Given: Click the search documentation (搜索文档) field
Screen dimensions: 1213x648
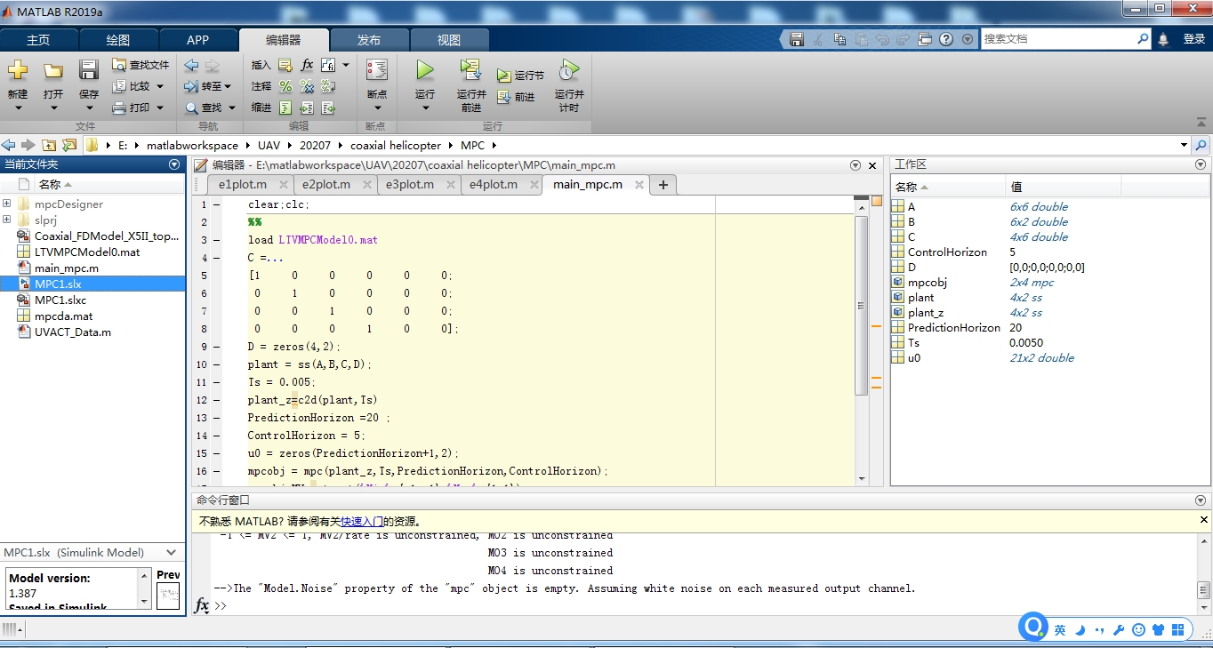Looking at the screenshot, I should tap(1058, 39).
